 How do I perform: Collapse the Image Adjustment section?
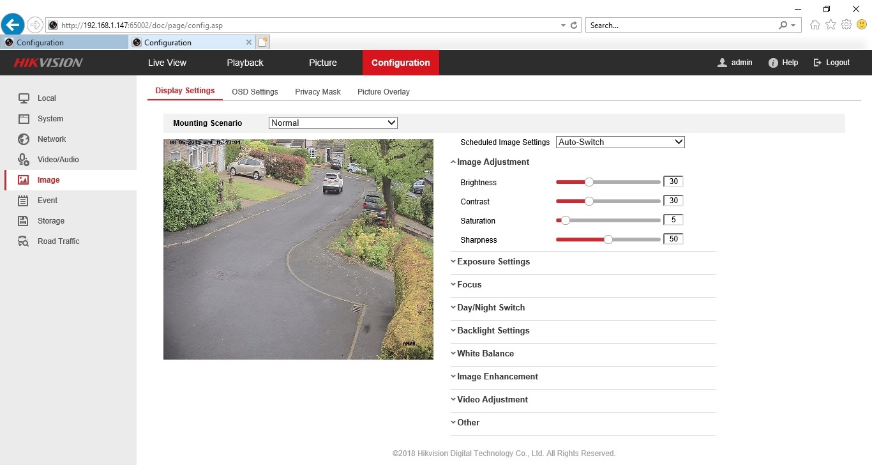tap(492, 162)
